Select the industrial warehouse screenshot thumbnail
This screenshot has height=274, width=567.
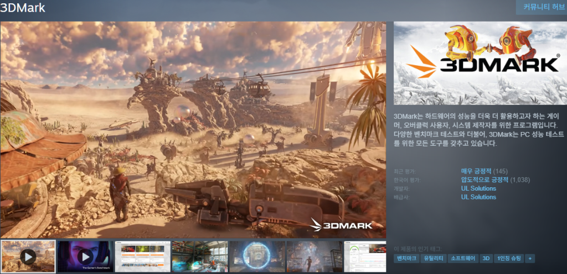click(x=199, y=256)
